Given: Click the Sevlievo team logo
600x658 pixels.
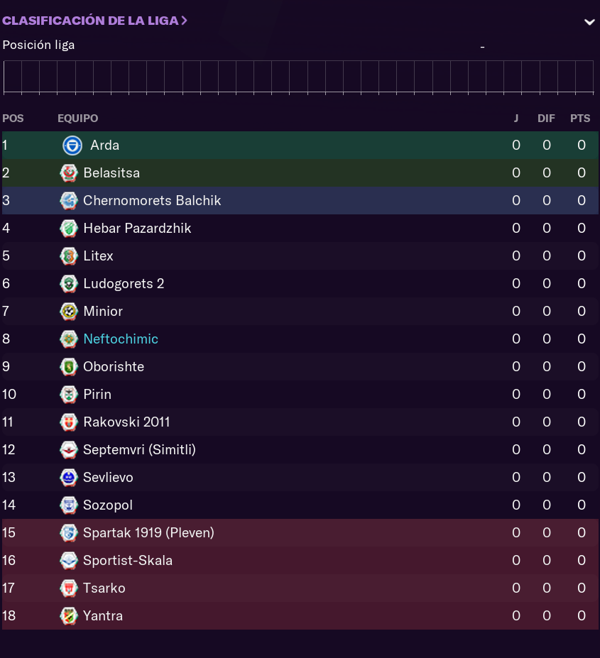Looking at the screenshot, I should [69, 478].
